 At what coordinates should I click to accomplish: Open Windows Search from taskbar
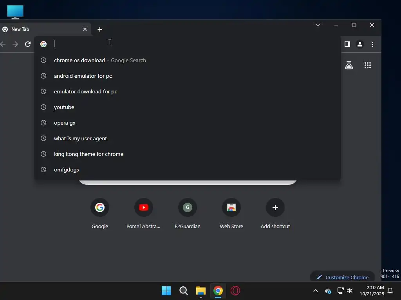183,291
